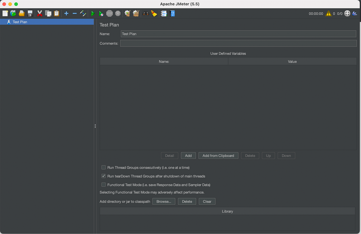The width and height of the screenshot is (361, 234).
Task: Enable Functional Test Mode
Action: click(x=103, y=184)
